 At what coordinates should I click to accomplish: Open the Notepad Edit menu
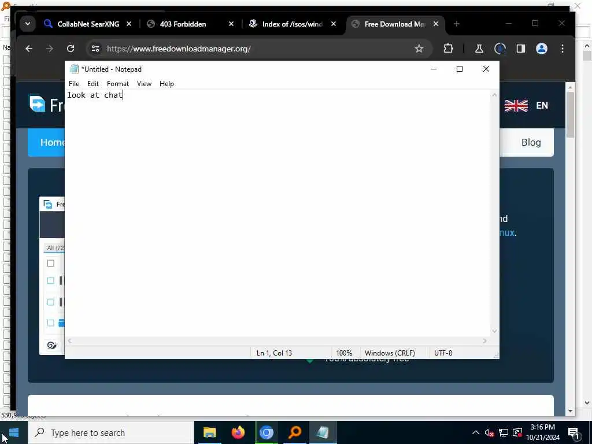point(93,84)
